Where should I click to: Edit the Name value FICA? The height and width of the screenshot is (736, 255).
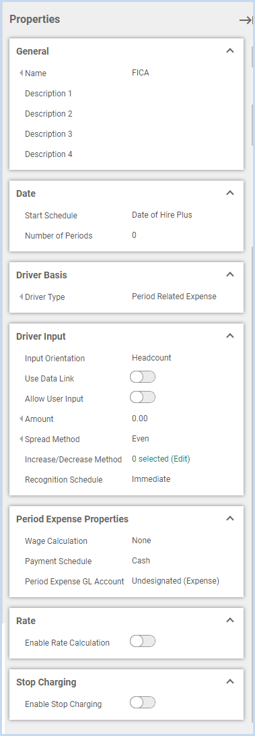click(x=141, y=73)
